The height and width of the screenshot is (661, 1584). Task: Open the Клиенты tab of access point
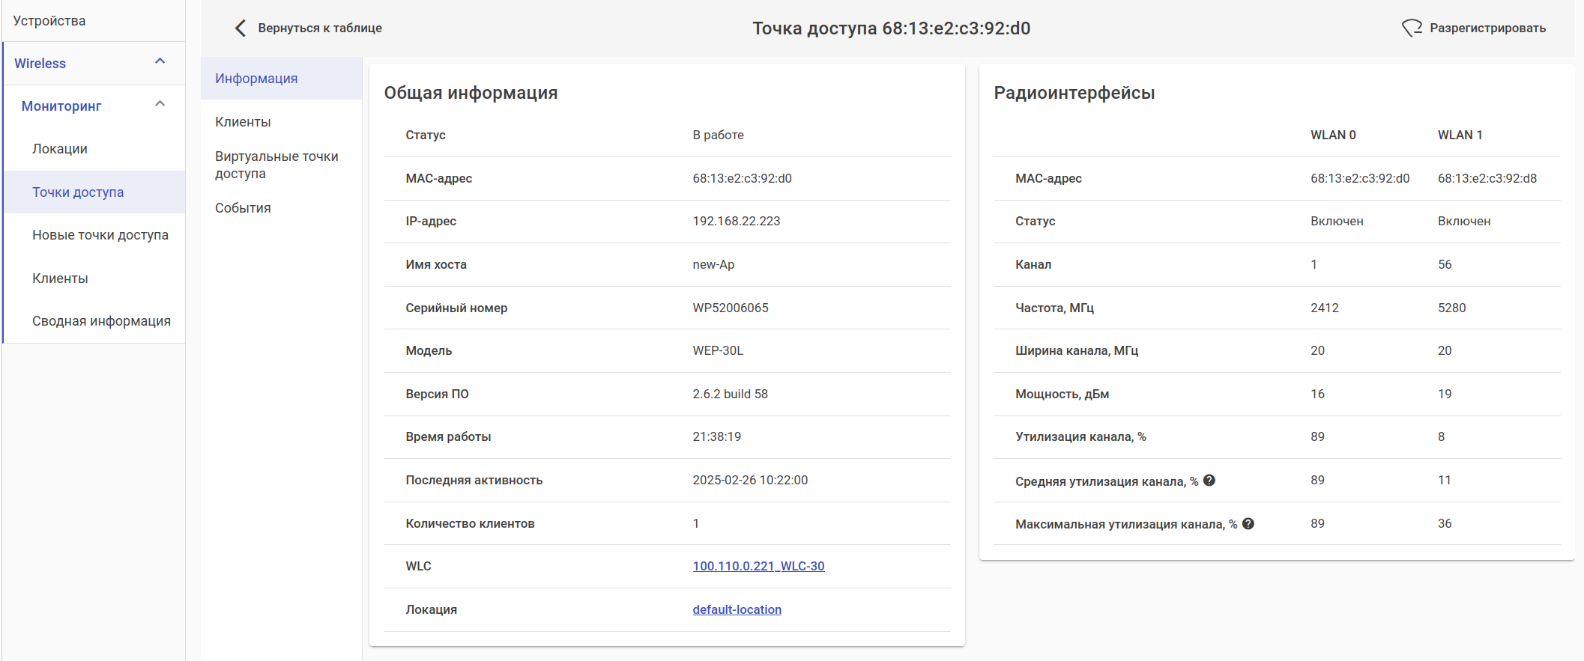[243, 122]
